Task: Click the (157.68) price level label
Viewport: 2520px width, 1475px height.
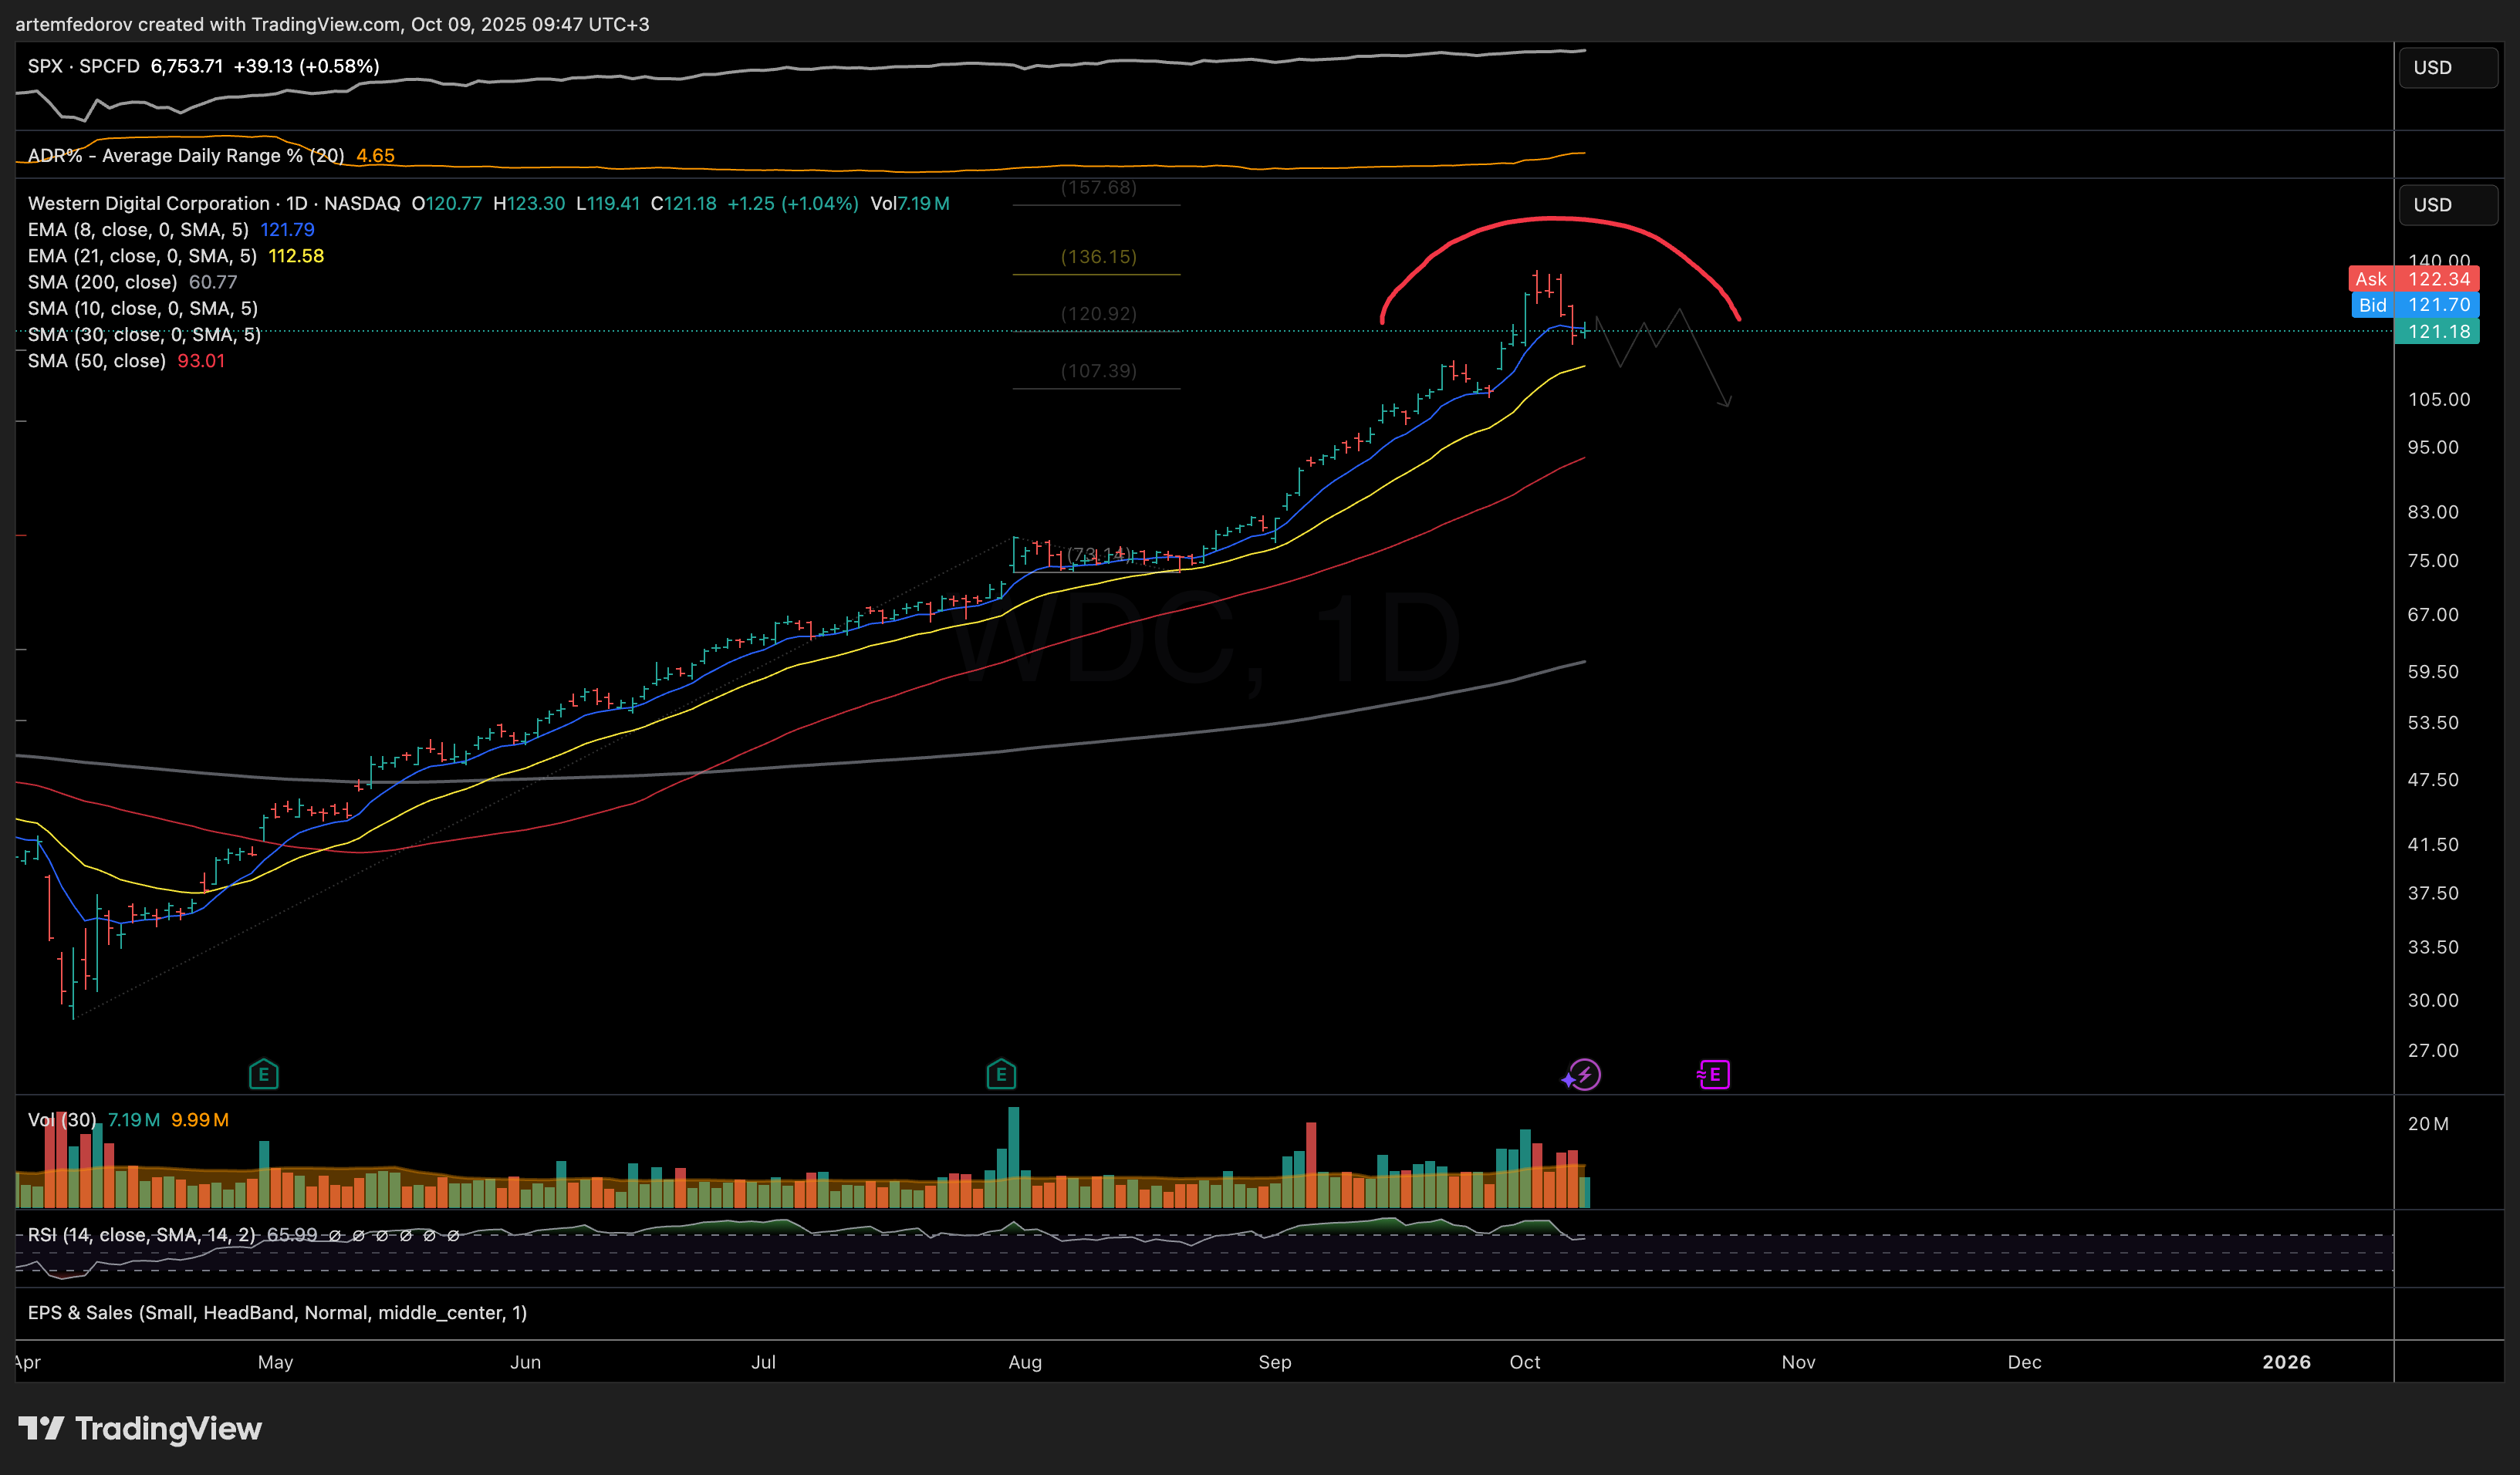Action: click(1098, 188)
